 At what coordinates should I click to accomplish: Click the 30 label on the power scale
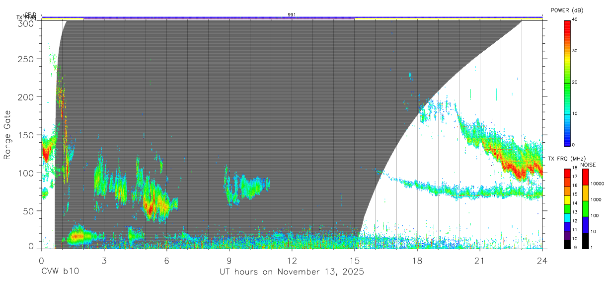click(x=575, y=51)
